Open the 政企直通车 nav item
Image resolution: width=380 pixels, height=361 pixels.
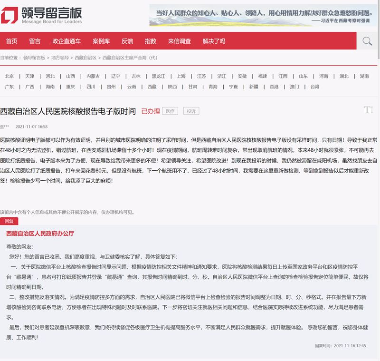pyautogui.click(x=66, y=41)
